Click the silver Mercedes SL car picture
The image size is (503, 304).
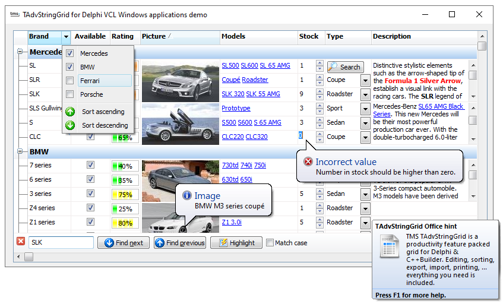pos(181,81)
